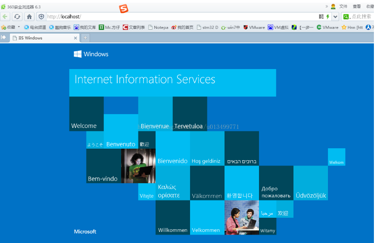Click the Internet Information Services banner
The width and height of the screenshot is (377, 243).
click(173, 83)
